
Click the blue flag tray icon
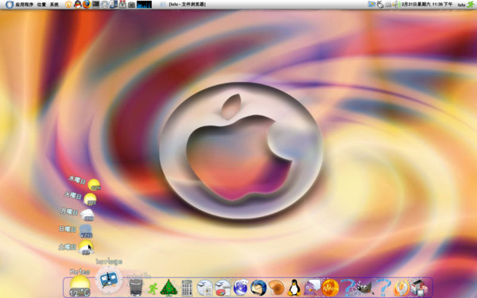pyautogui.click(x=371, y=4)
